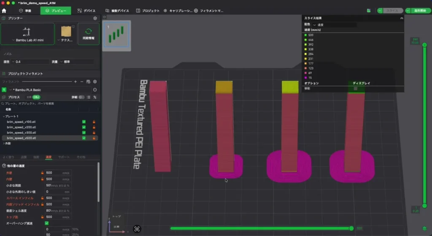432x236 pixels.
Task: Open the キャリブレーション tab
Action: pyautogui.click(x=178, y=11)
